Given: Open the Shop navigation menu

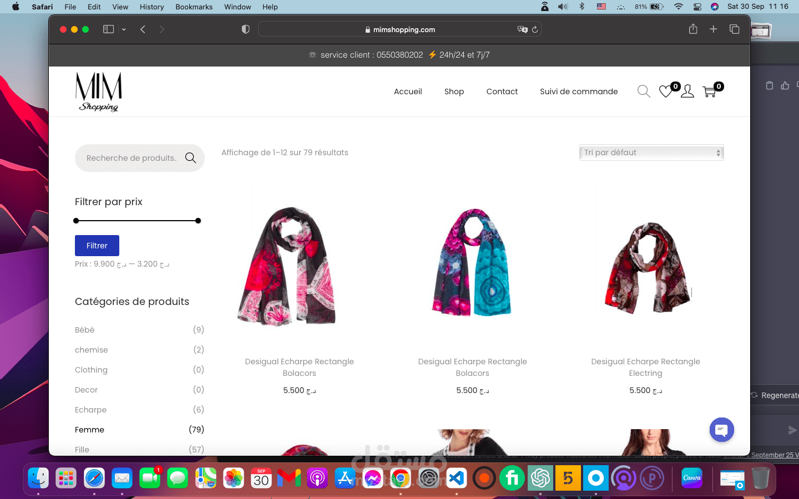Looking at the screenshot, I should pyautogui.click(x=454, y=91).
